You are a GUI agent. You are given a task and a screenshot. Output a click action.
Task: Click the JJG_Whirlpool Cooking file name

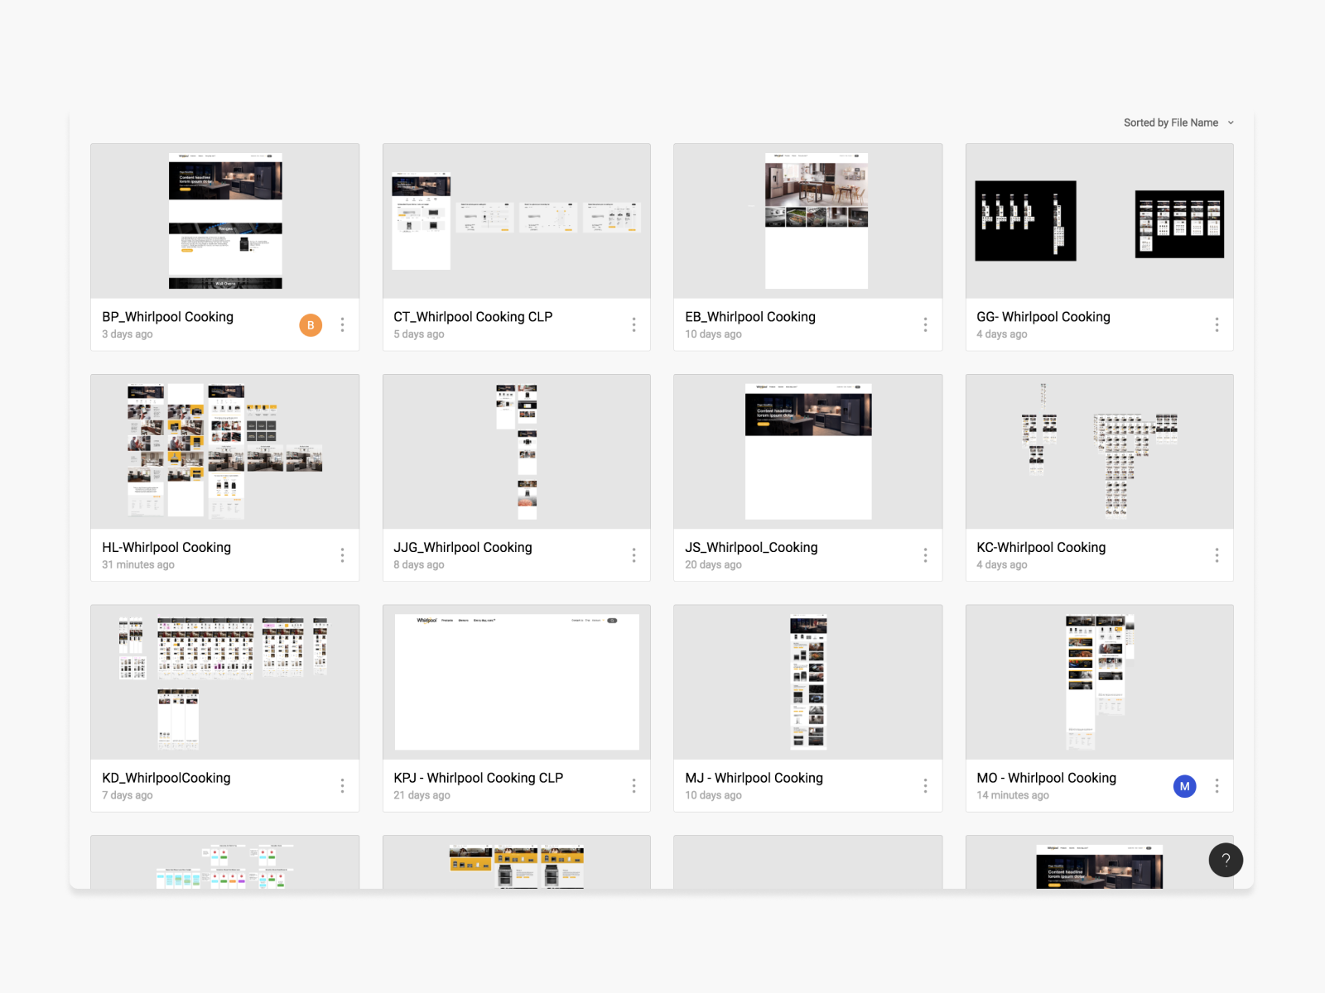coord(463,548)
